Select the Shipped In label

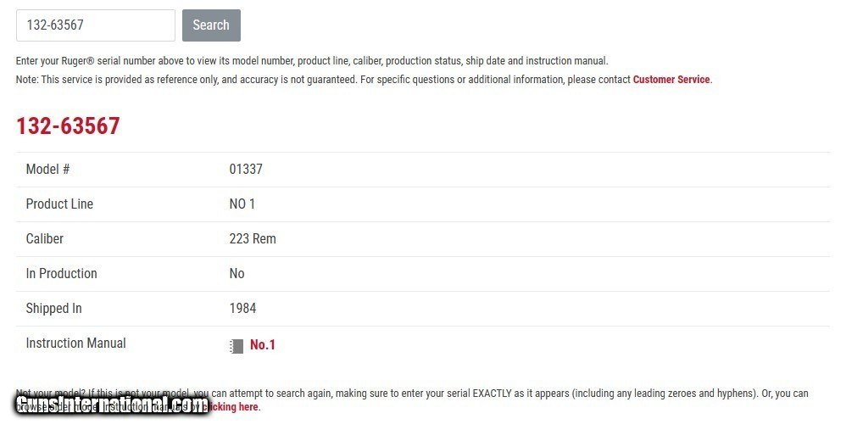54,309
